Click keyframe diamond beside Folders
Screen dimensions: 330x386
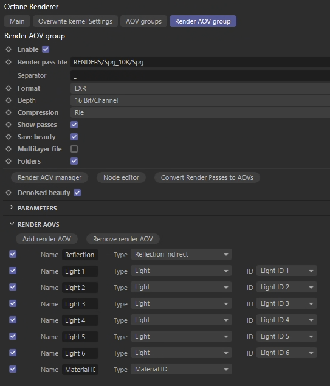point(9,161)
